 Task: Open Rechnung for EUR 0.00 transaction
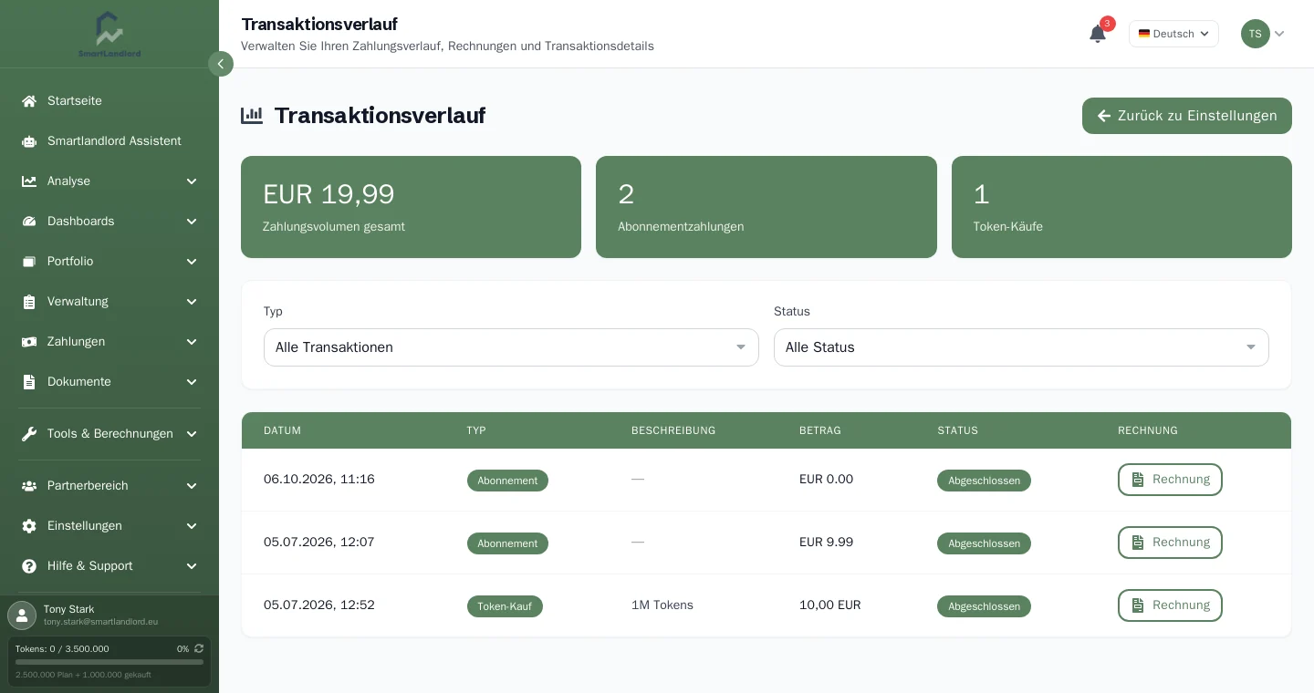pos(1170,480)
